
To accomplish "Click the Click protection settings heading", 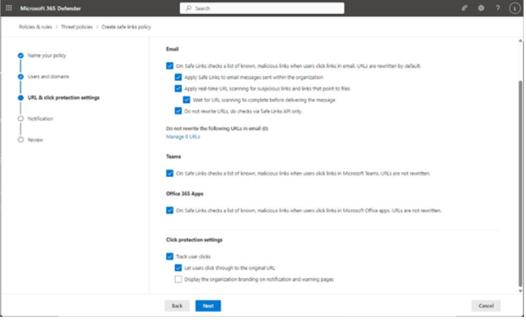I will [x=194, y=239].
